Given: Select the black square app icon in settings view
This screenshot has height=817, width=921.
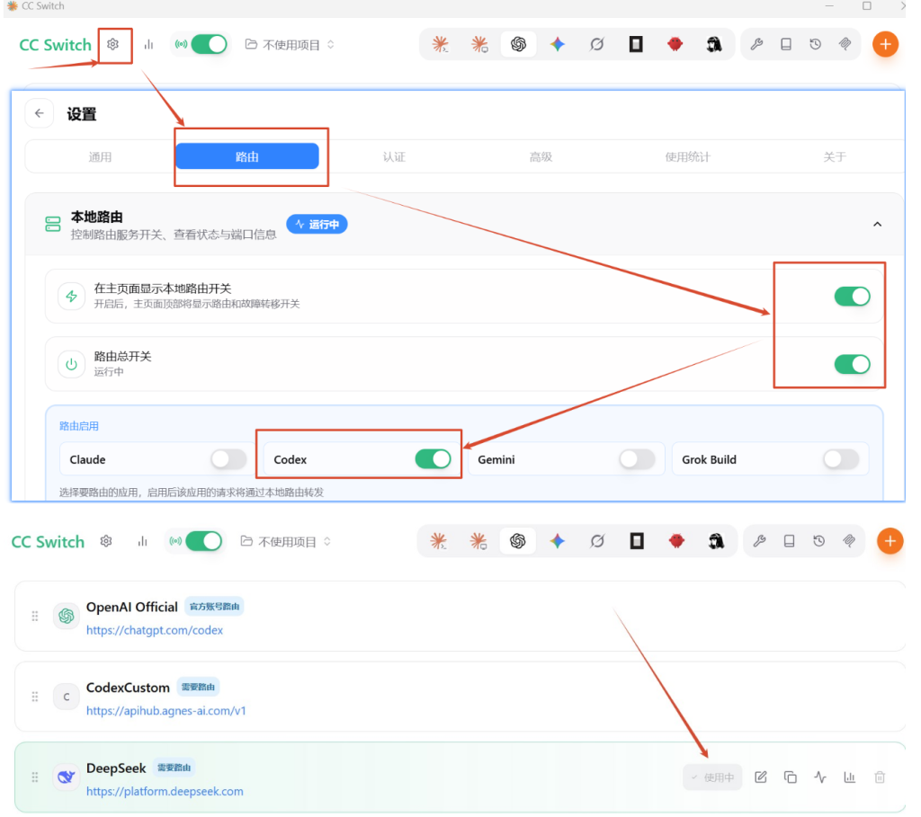Looking at the screenshot, I should tap(636, 44).
